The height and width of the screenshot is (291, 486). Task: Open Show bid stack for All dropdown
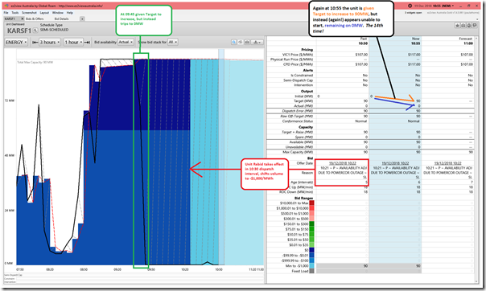point(173,42)
